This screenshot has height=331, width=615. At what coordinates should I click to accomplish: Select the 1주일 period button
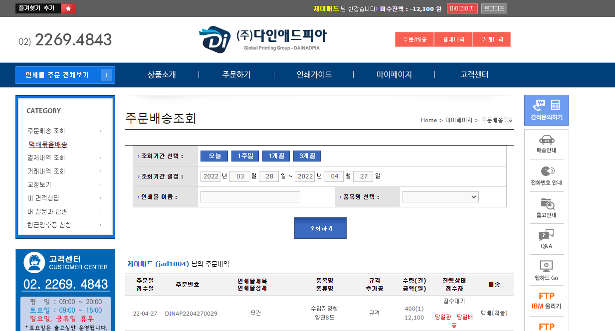[x=245, y=156]
